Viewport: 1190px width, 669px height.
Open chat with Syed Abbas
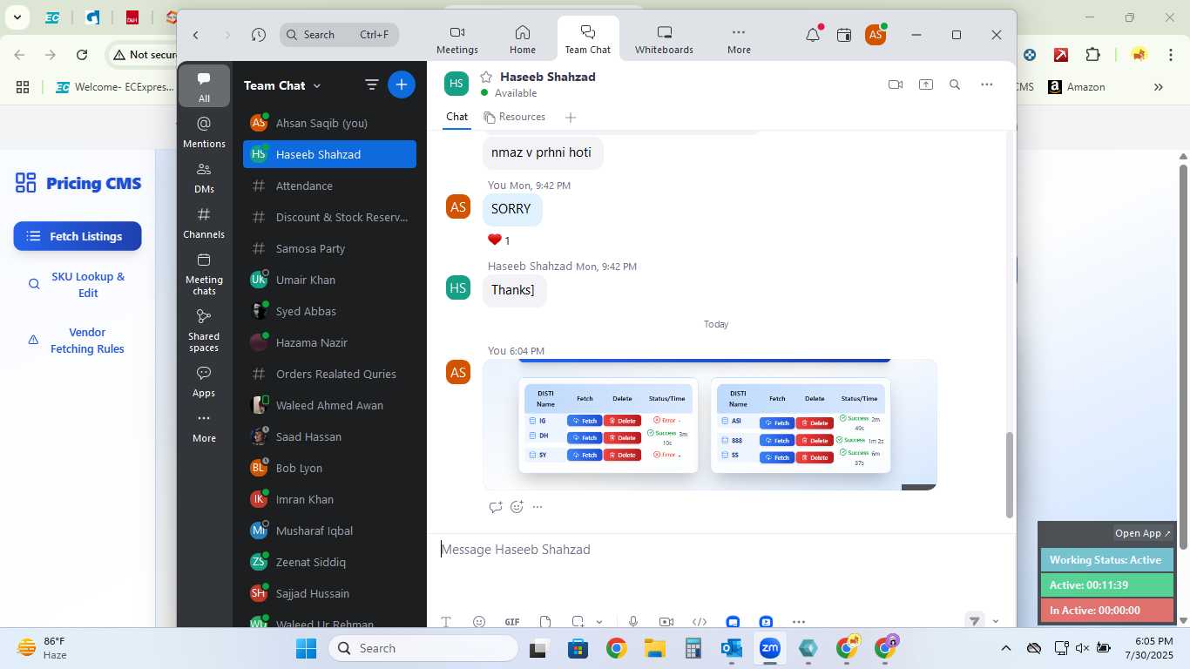[329, 311]
